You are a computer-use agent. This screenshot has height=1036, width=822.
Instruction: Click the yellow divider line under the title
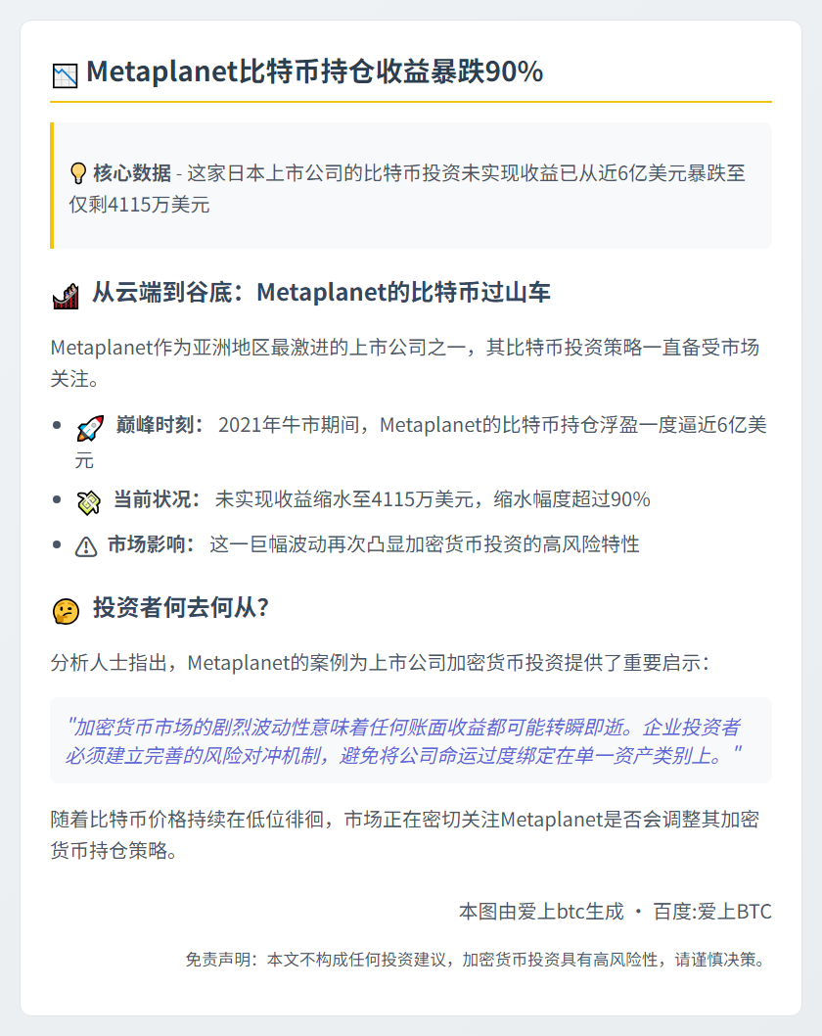[411, 101]
